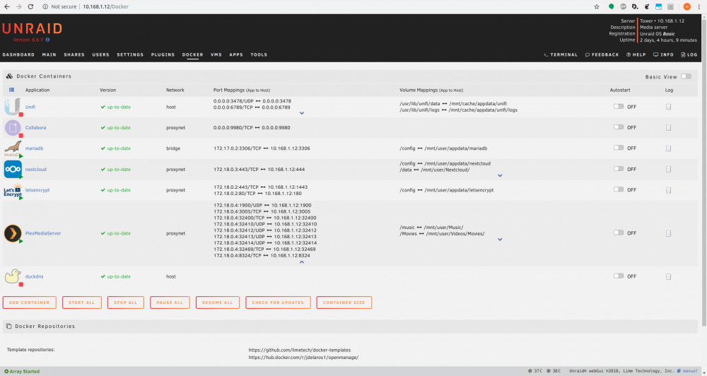Click the Check for Updates button

click(x=278, y=302)
